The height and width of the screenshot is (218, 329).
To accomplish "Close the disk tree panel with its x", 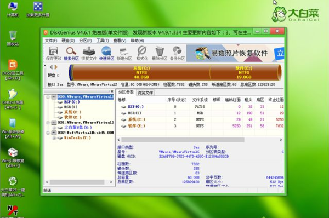I will tap(112, 91).
